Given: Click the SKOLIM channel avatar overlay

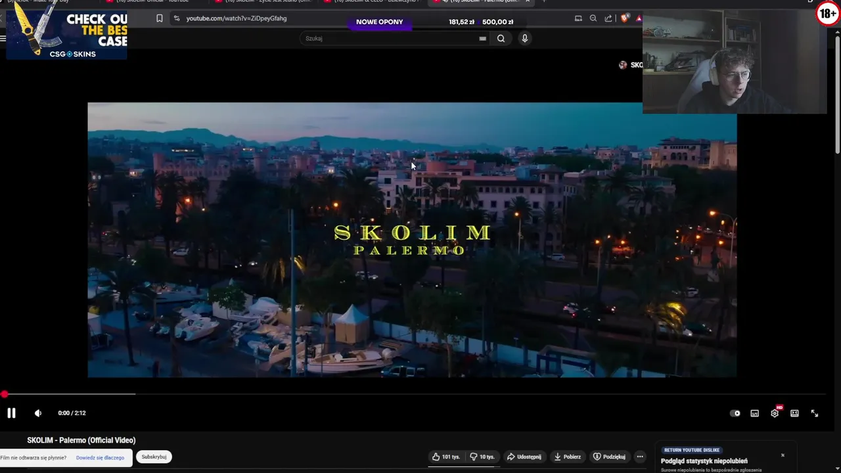Looking at the screenshot, I should 623,65.
